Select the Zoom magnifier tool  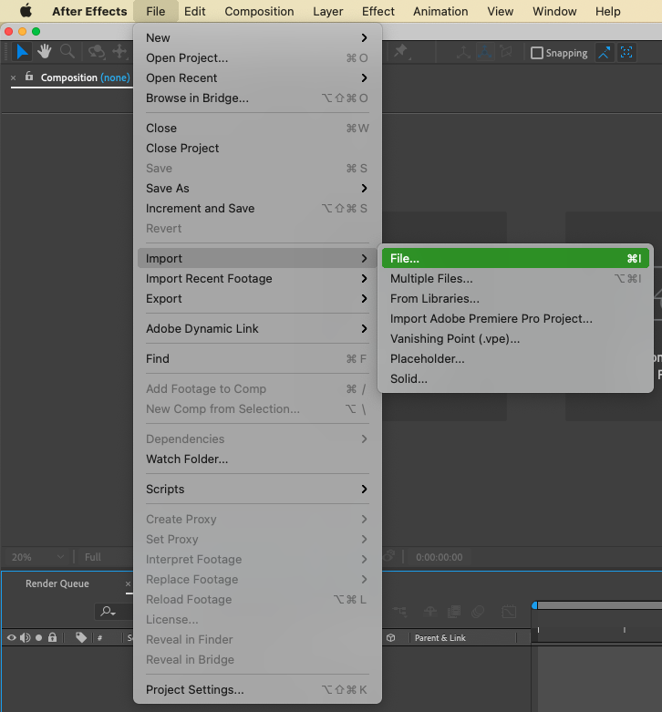coord(67,52)
